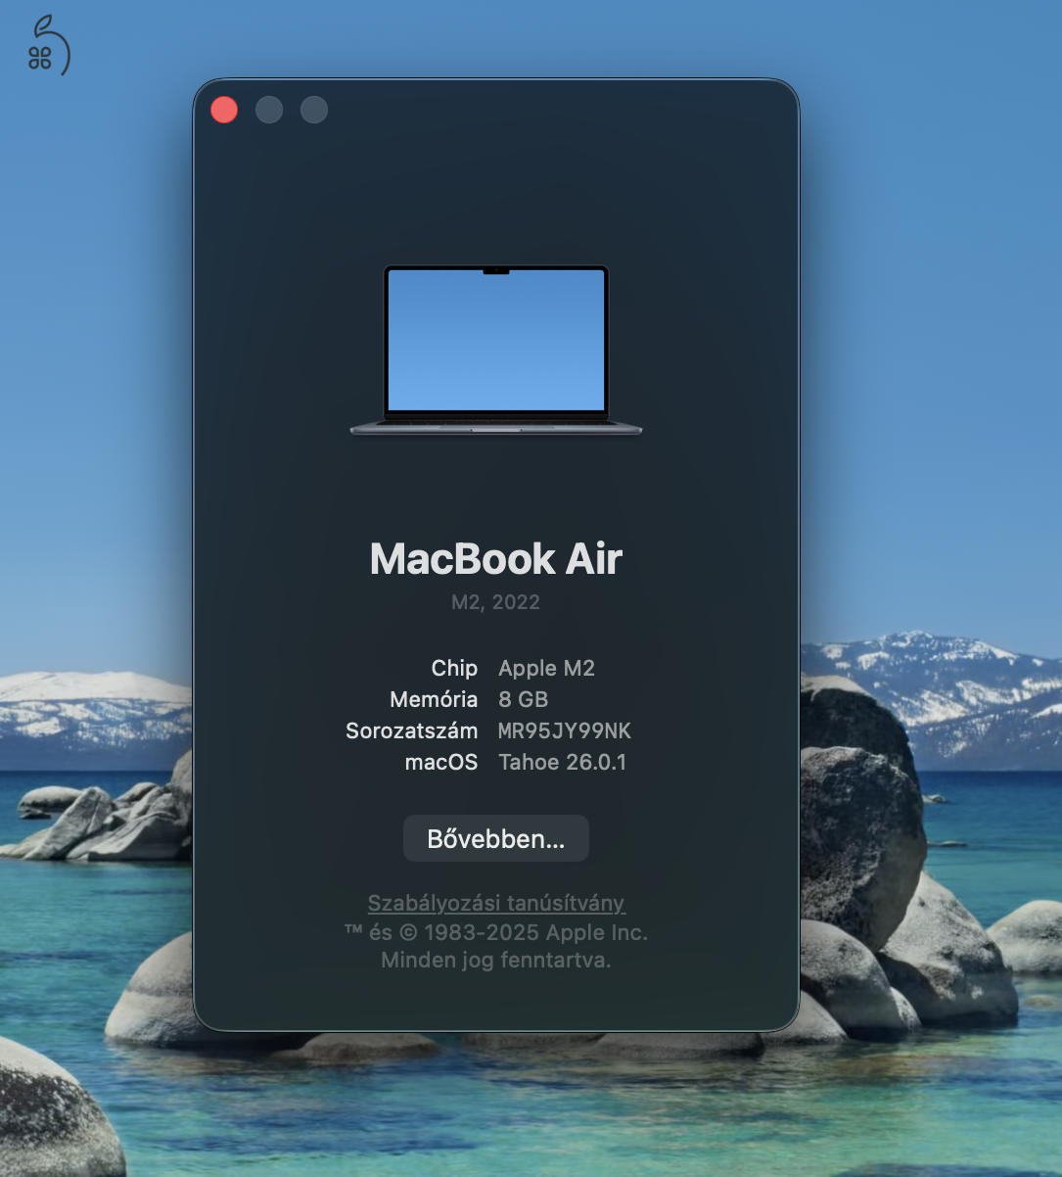Click the 8 GB memory value
This screenshot has height=1177, width=1062.
tap(523, 699)
